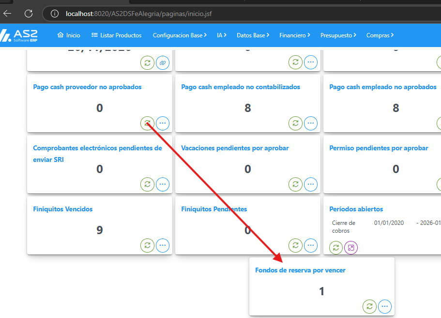441x318 pixels.
Task: Click Comprobantes electrónicos pendientes de enviar SRI title
Action: pos(97,154)
